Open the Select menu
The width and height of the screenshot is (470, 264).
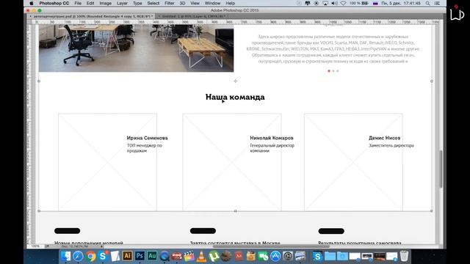pyautogui.click(x=153, y=3)
